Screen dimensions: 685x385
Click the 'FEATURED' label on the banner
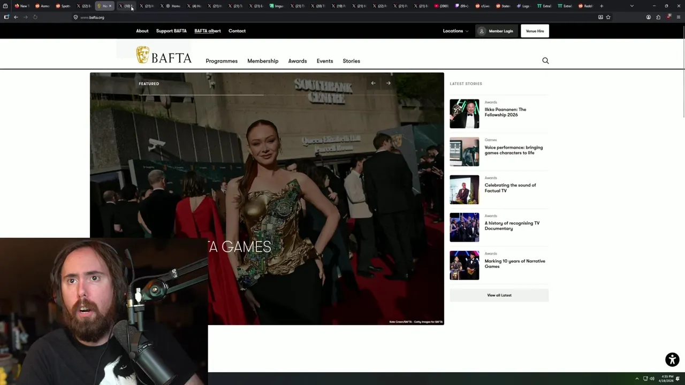[149, 84]
